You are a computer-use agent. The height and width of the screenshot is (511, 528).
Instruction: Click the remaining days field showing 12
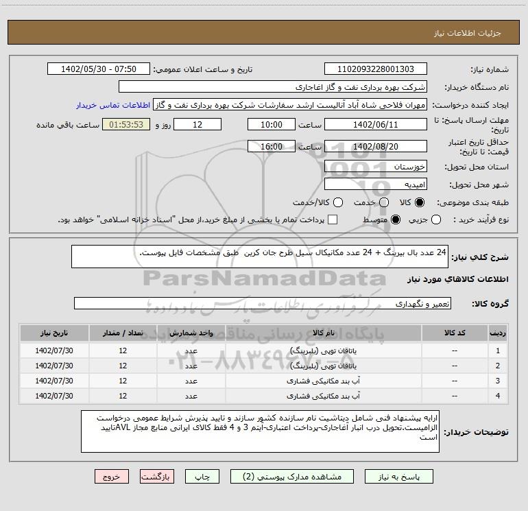tap(197, 124)
